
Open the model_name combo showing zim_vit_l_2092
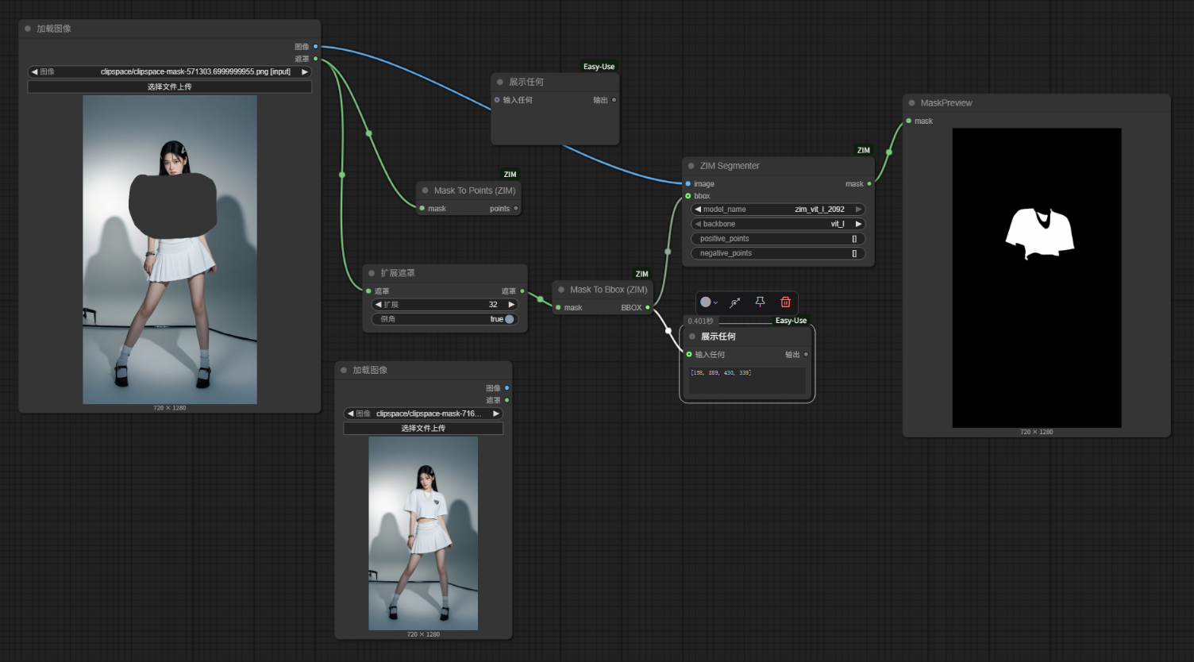pos(778,210)
